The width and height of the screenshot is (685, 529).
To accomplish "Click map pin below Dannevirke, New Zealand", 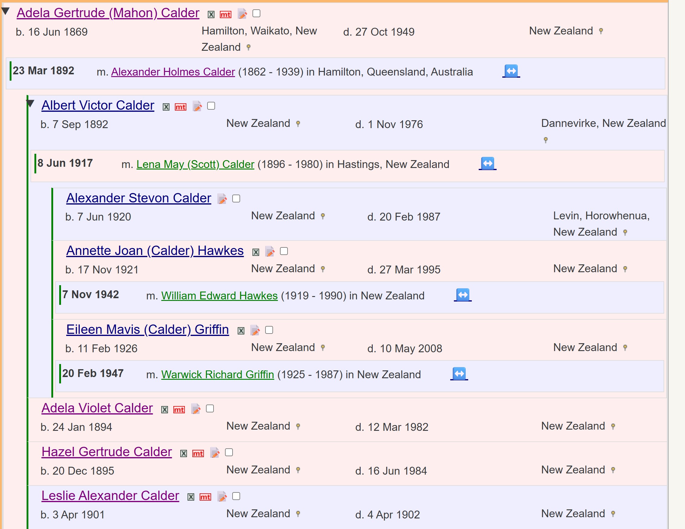I will pos(546,140).
